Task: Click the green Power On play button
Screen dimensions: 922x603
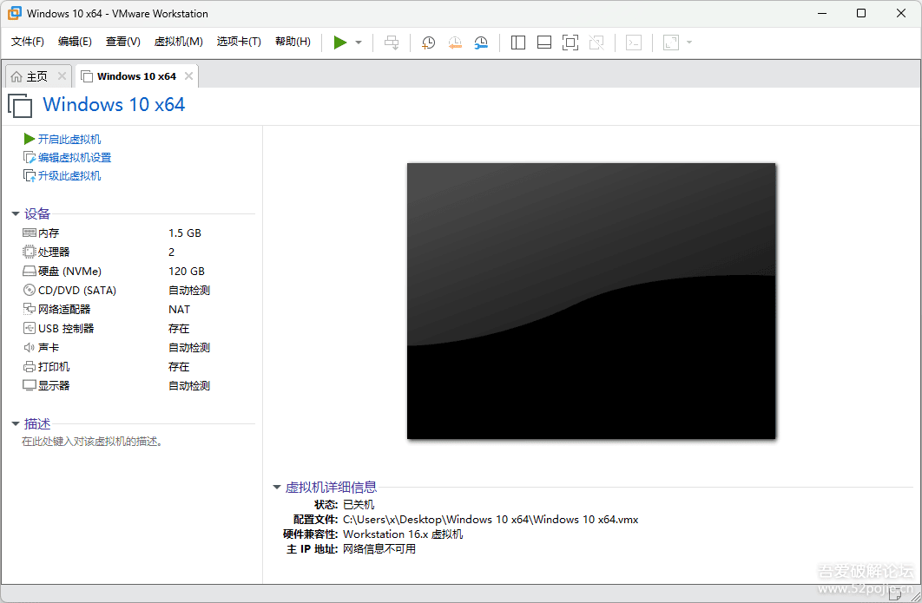Action: (x=339, y=43)
